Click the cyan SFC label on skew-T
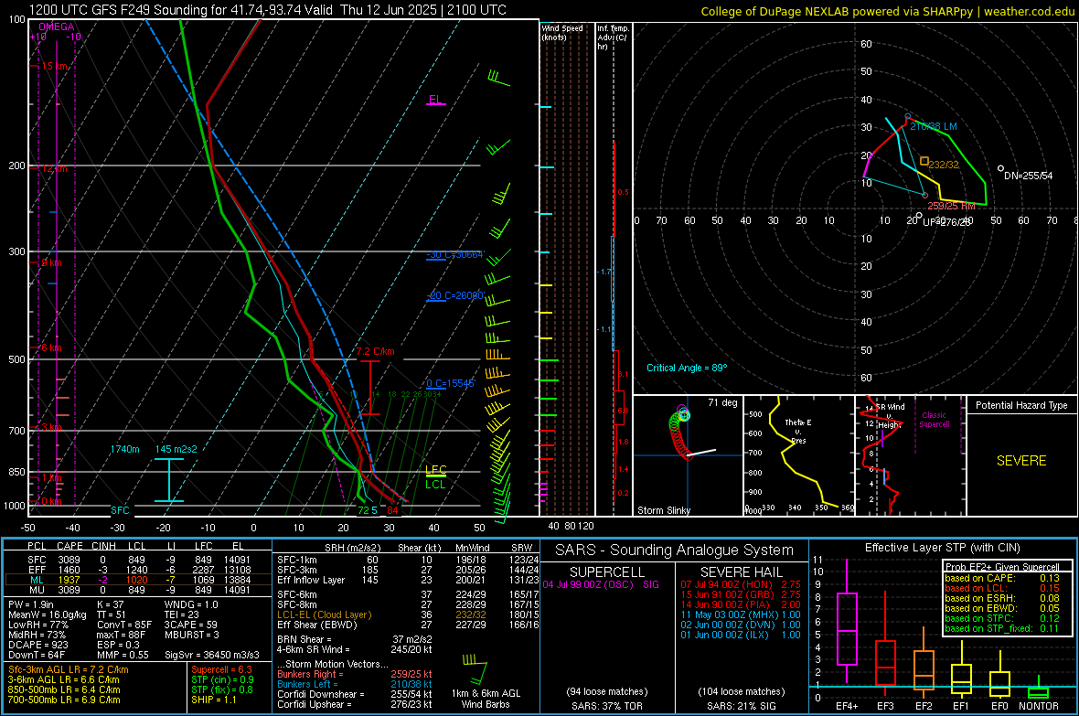 coord(120,510)
